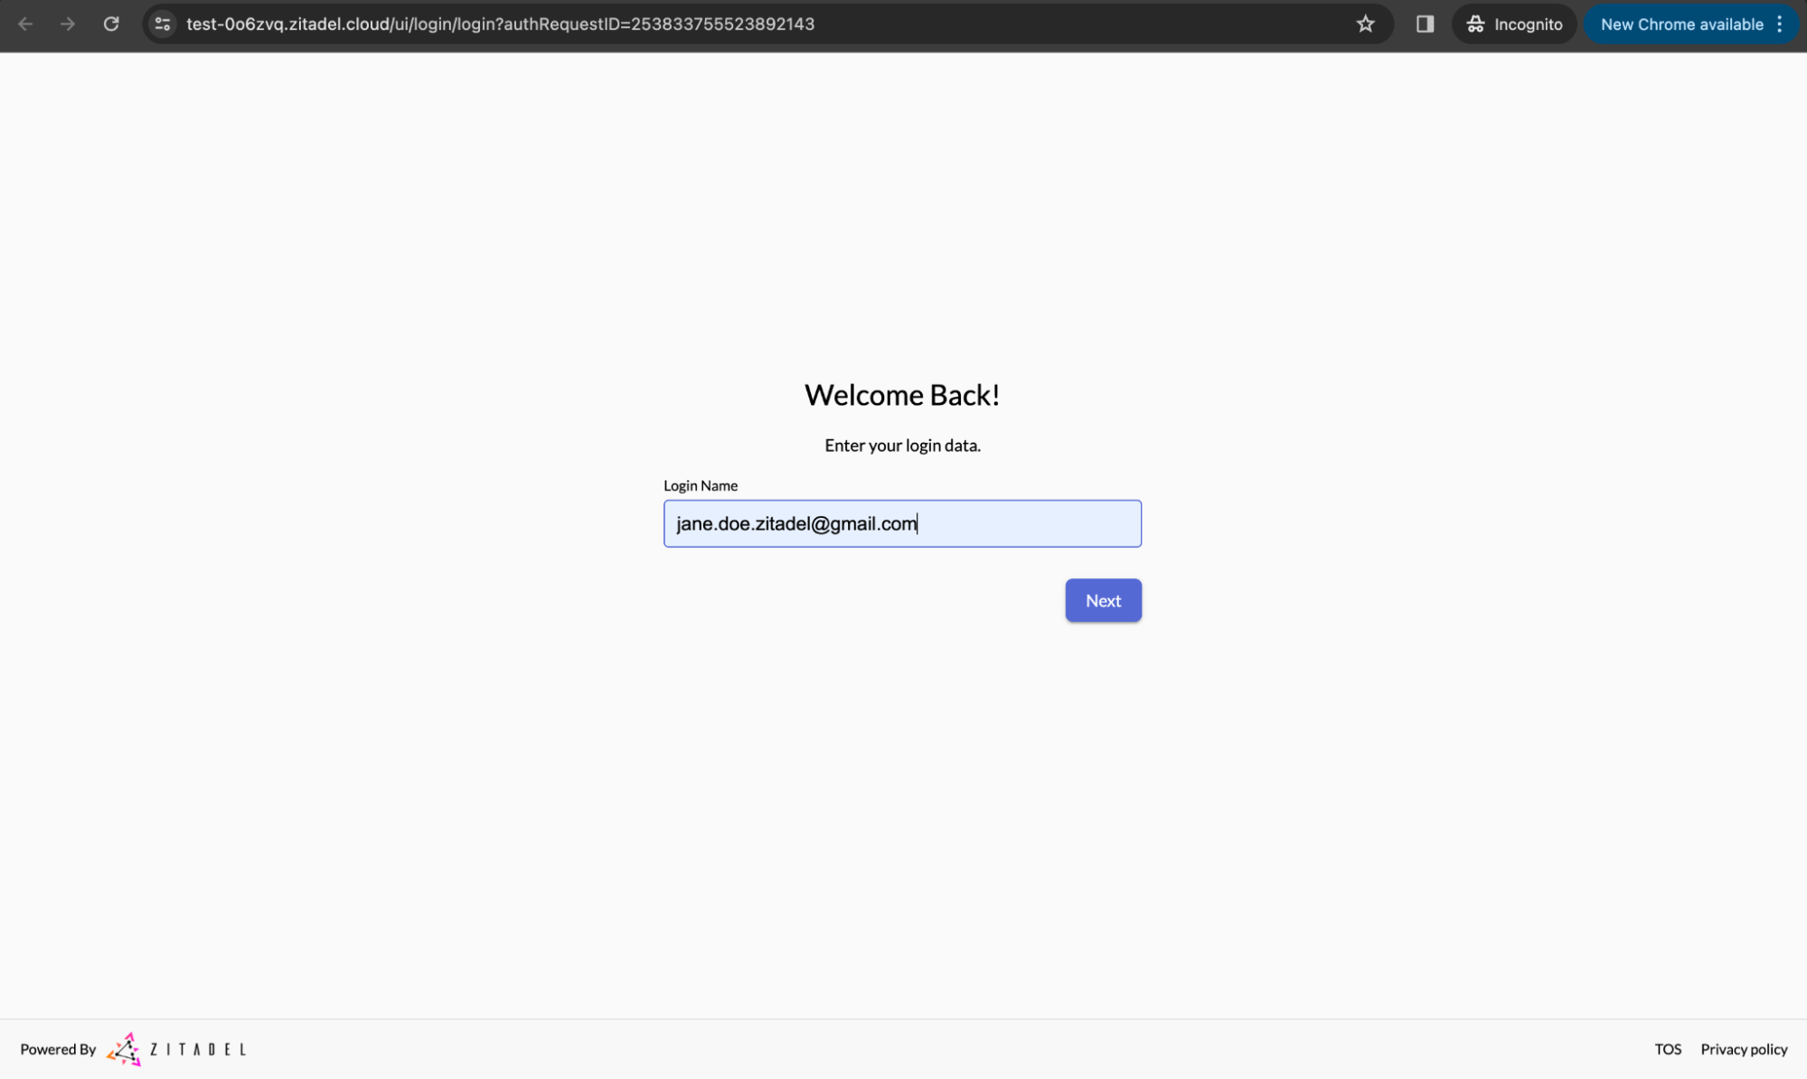Click the forward navigation arrow icon
This screenshot has height=1079, width=1807.
click(x=67, y=24)
